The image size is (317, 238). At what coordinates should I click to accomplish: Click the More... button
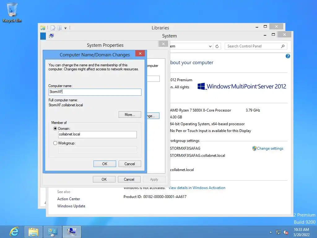click(x=130, y=115)
